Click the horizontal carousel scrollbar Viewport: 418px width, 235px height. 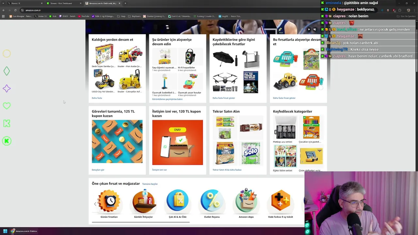point(141,222)
